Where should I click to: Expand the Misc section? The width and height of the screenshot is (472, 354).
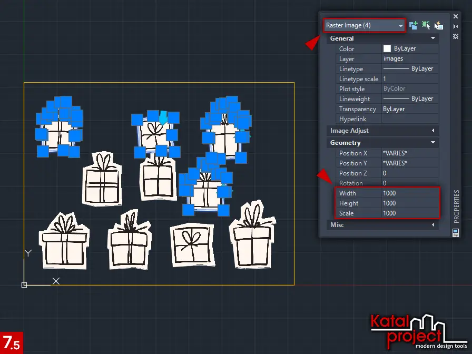coord(433,225)
